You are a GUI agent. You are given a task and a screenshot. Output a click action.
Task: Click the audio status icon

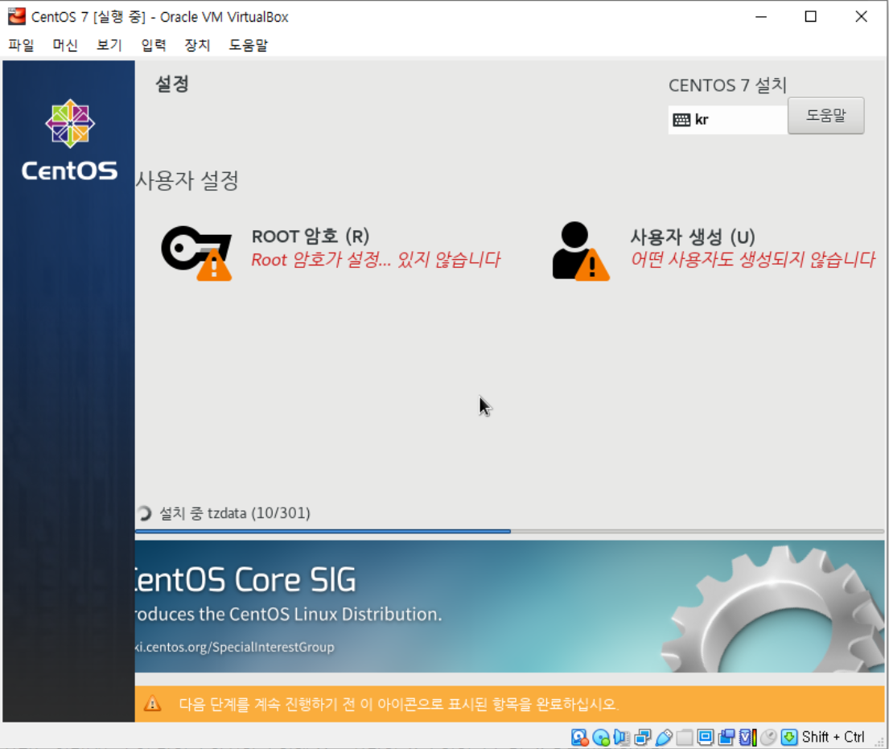coord(621,737)
